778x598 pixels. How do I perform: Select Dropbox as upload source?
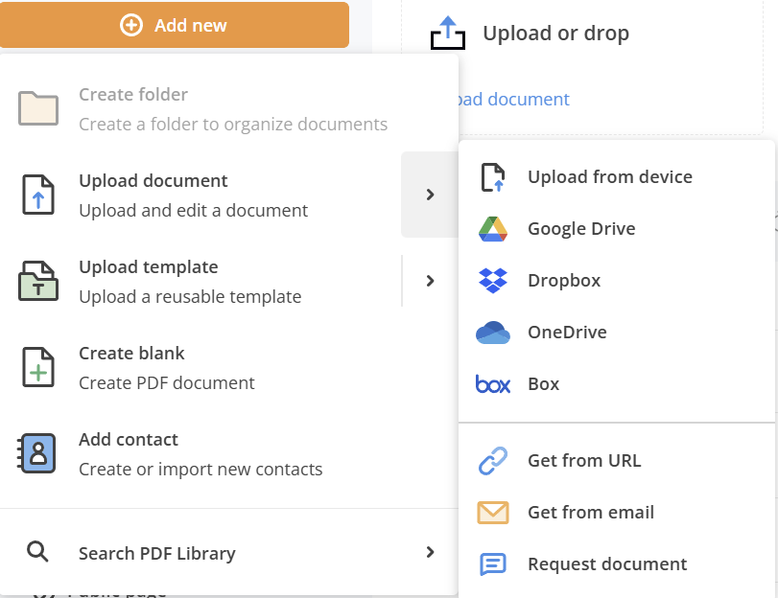tap(617, 280)
